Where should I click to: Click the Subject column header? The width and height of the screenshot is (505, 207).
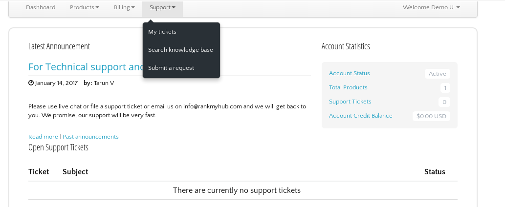click(75, 172)
